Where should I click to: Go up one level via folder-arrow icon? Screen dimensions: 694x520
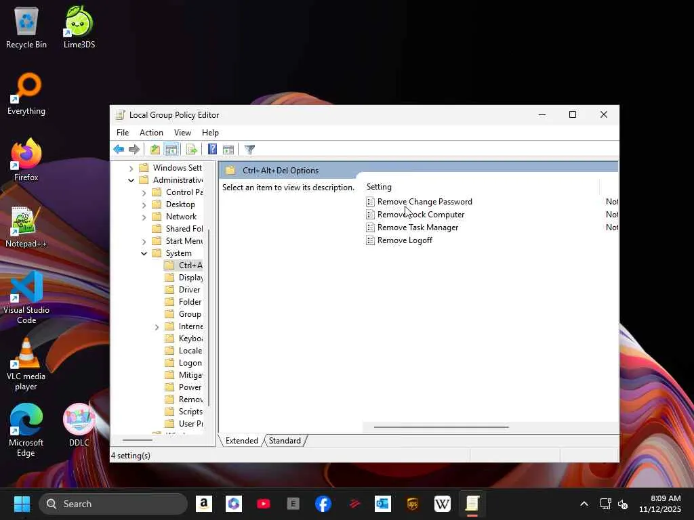click(x=155, y=150)
